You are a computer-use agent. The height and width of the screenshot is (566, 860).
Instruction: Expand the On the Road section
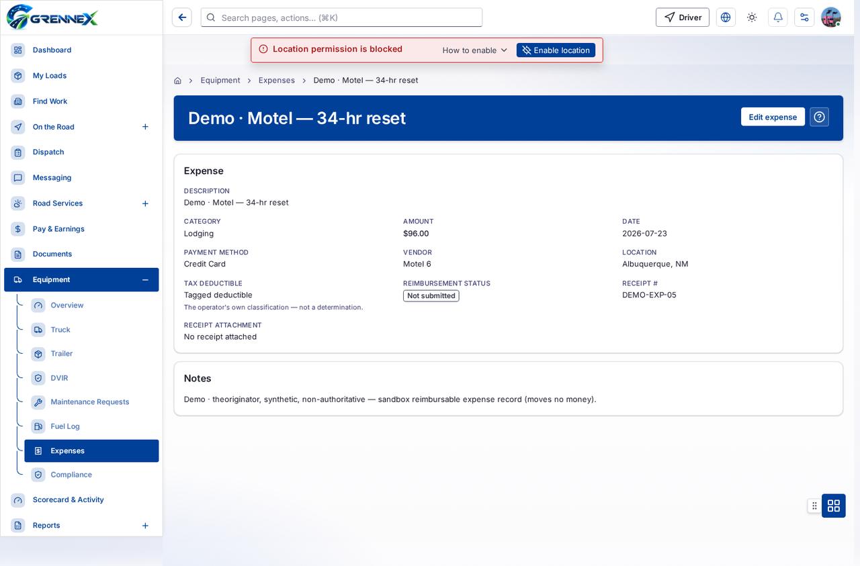(145, 127)
